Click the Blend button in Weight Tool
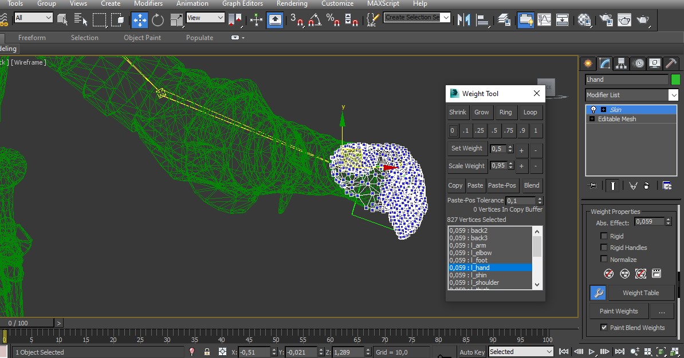This screenshot has height=358, width=684. [x=531, y=185]
